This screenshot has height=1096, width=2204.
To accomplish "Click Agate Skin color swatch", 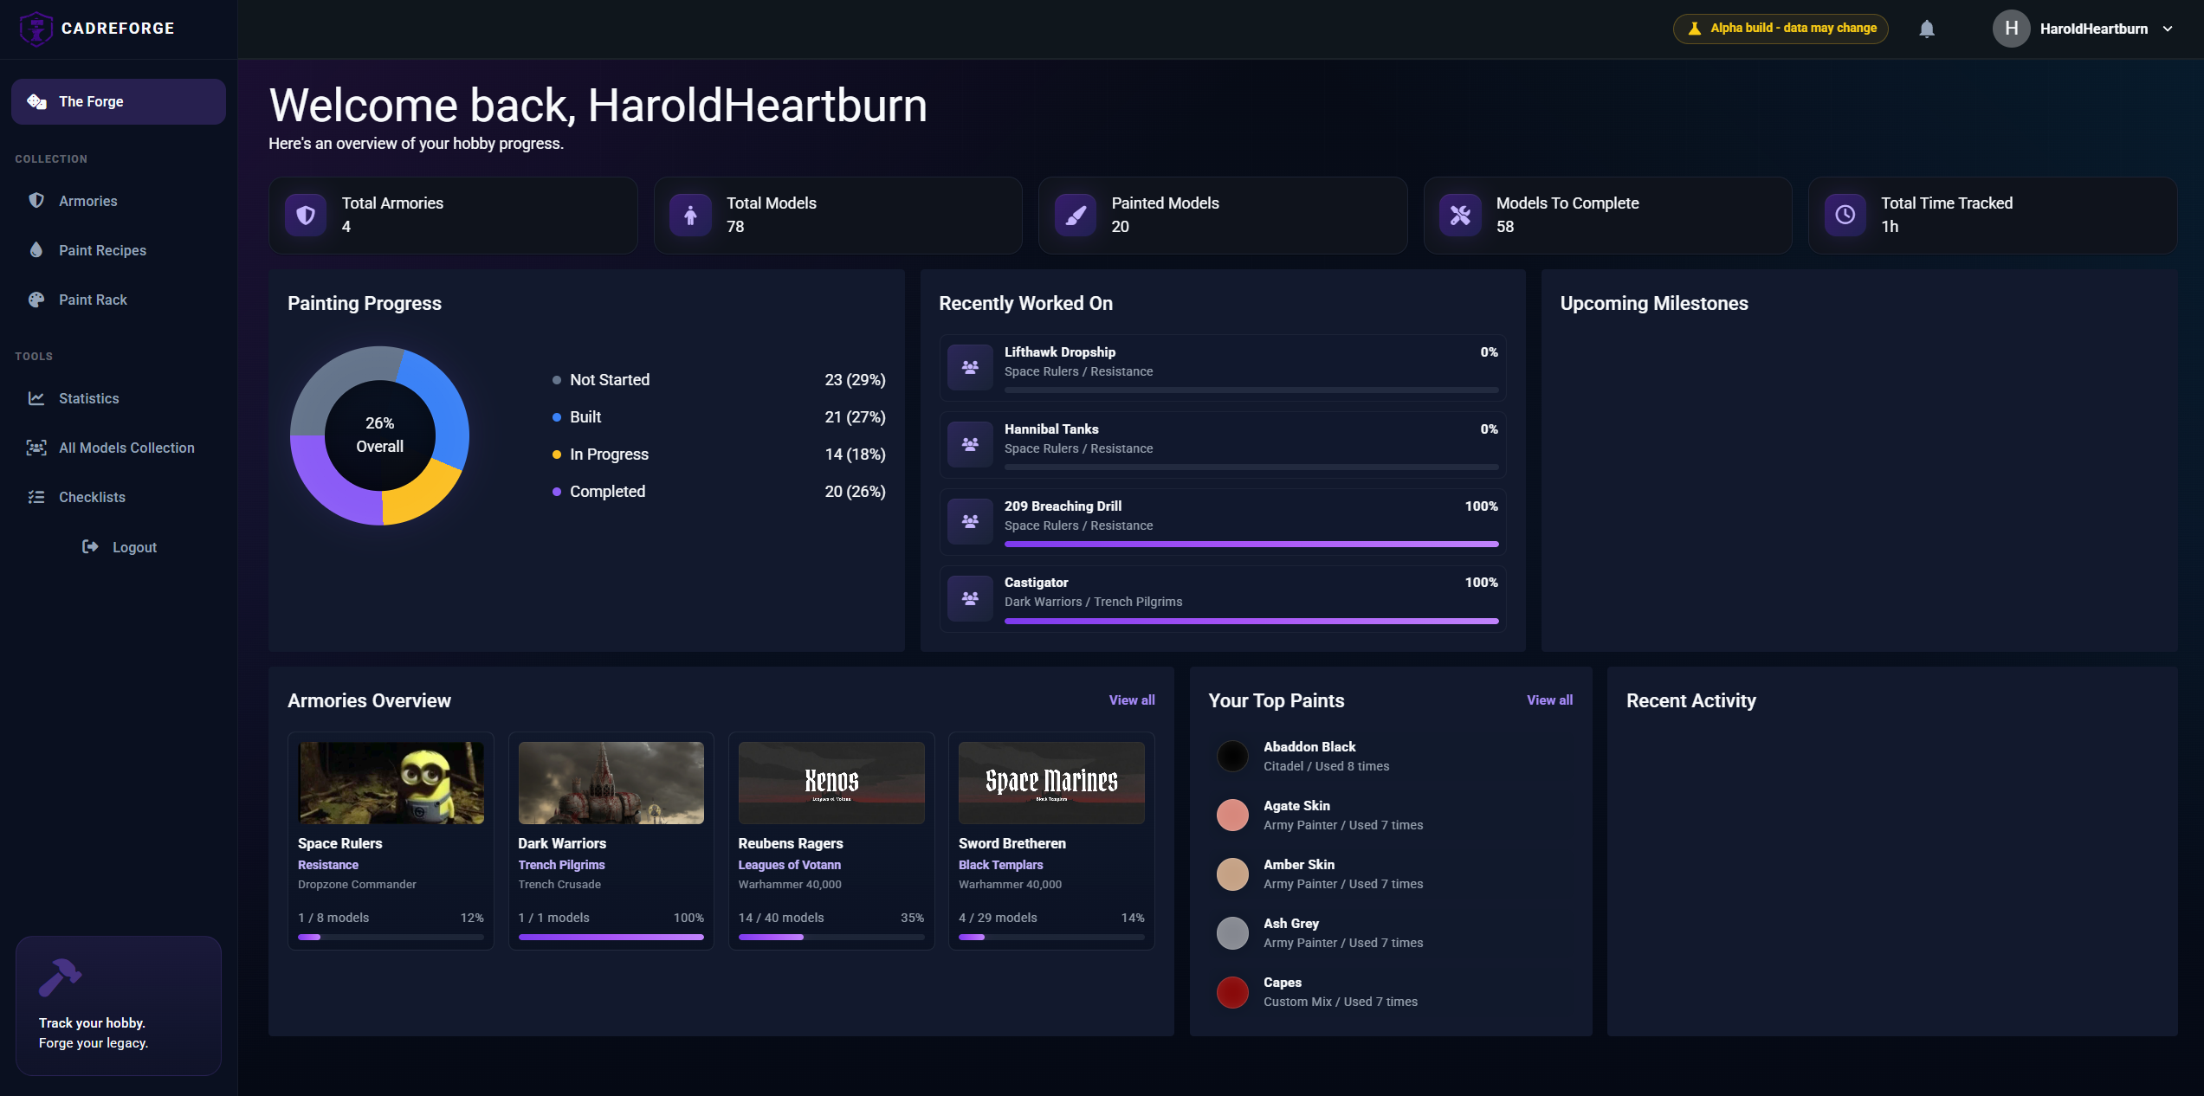I will 1232,815.
